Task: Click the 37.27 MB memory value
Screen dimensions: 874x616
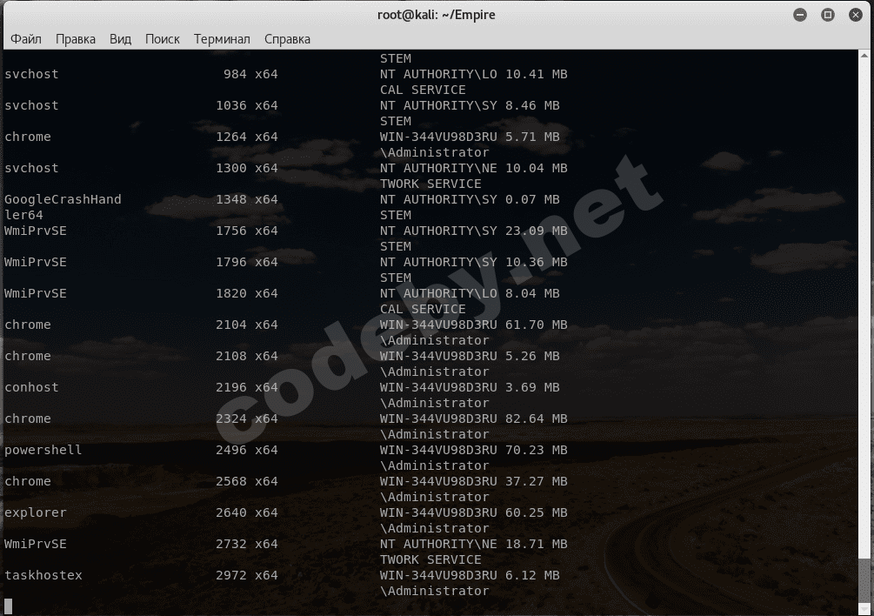Action: (x=537, y=481)
